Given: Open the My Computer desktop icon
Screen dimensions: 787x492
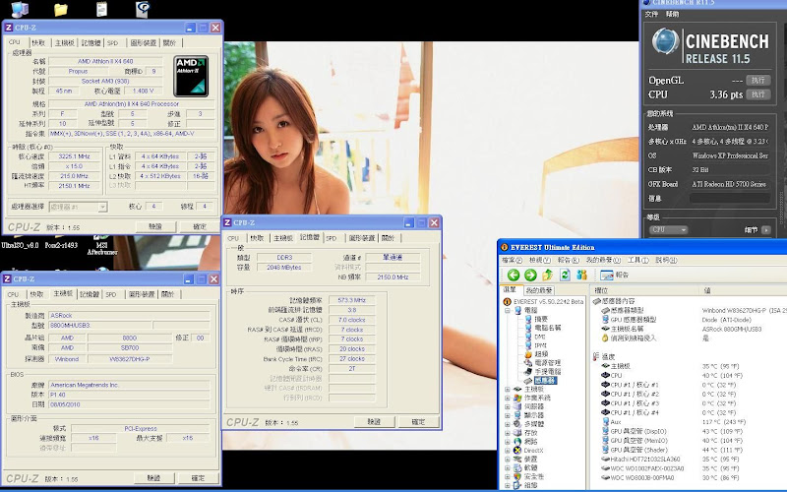Looking at the screenshot, I should [19, 9].
